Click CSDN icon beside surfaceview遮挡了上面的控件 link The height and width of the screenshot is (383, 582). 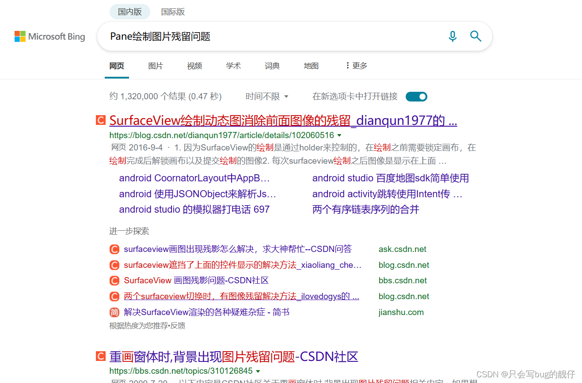pyautogui.click(x=114, y=265)
